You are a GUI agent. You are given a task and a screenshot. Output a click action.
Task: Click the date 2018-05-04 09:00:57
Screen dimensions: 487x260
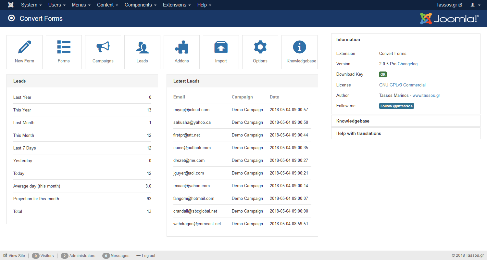click(289, 110)
